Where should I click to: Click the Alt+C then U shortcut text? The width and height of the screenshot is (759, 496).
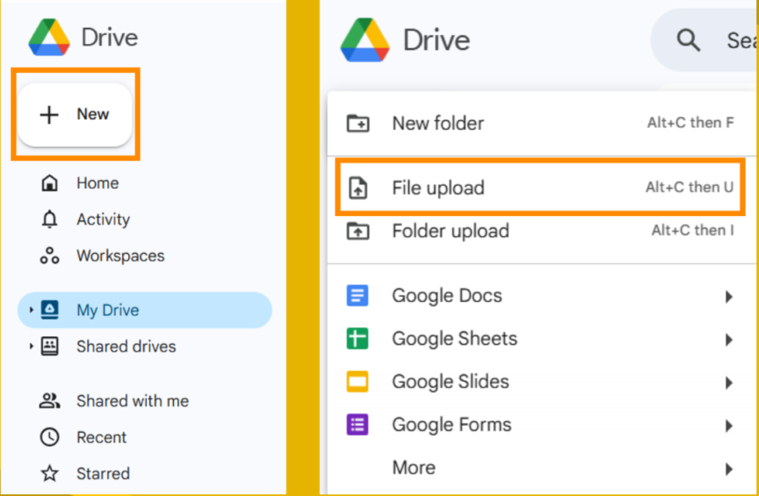click(690, 187)
